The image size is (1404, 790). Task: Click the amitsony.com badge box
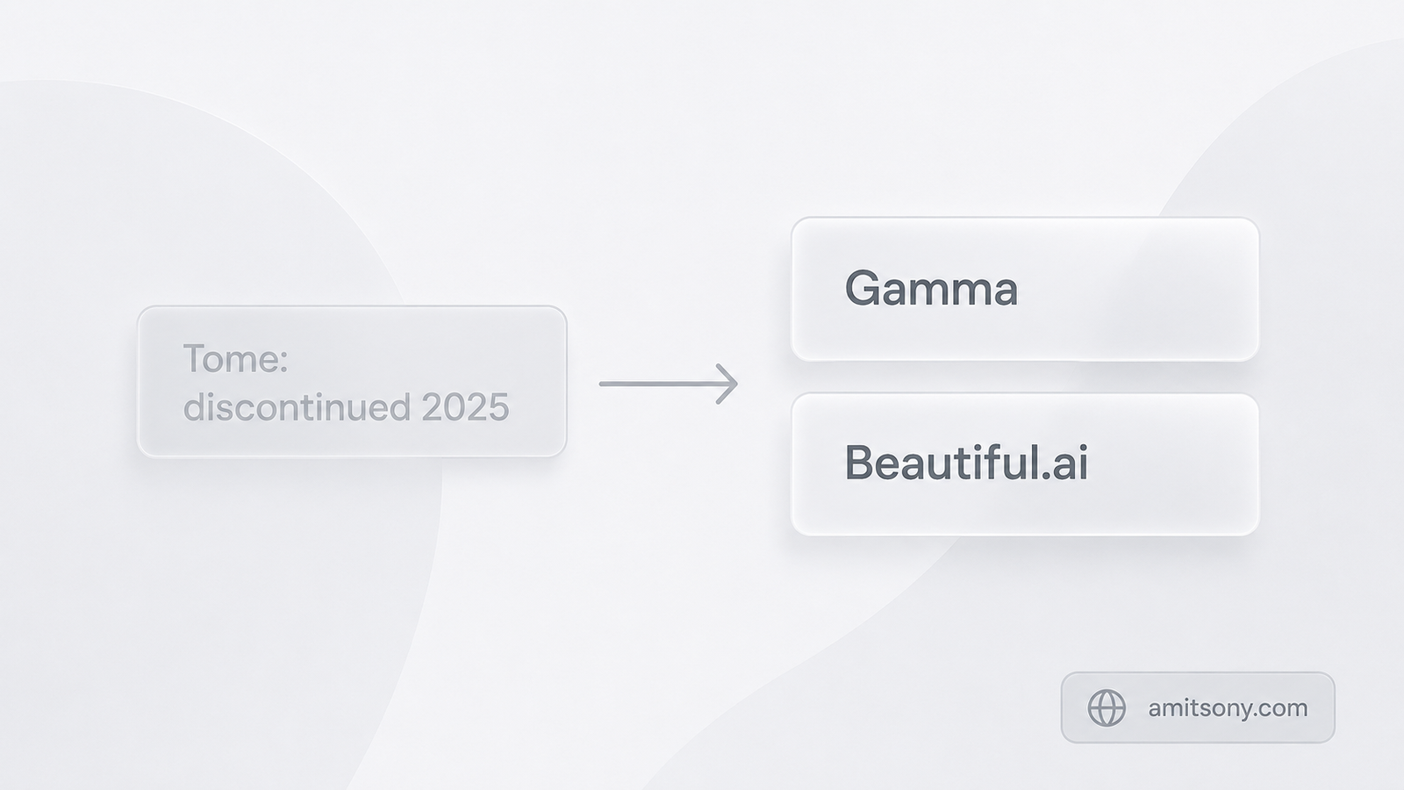point(1198,707)
